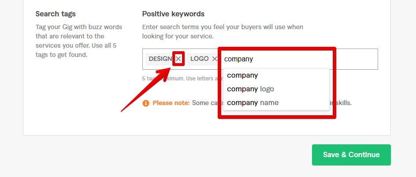This screenshot has height=177, width=416.
Task: Click the DESIGN tag label
Action: pos(160,59)
